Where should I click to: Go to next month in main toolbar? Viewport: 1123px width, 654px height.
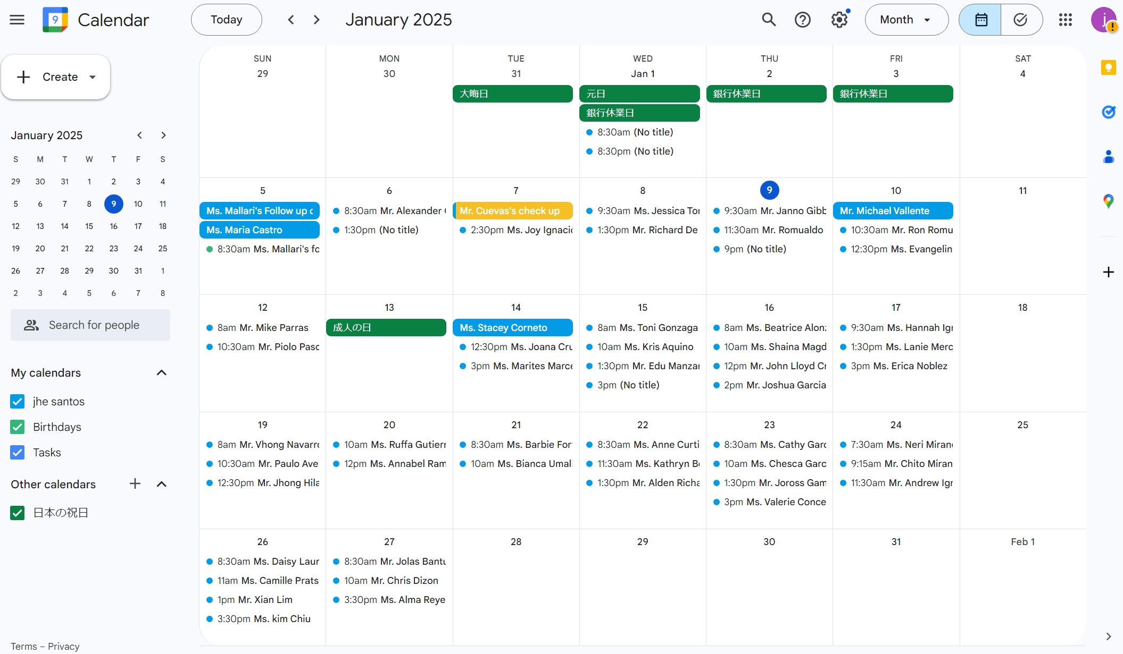(317, 20)
